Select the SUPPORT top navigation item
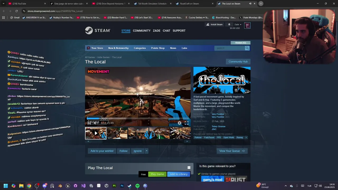Image resolution: width=338 pixels, height=190 pixels. pos(179,31)
